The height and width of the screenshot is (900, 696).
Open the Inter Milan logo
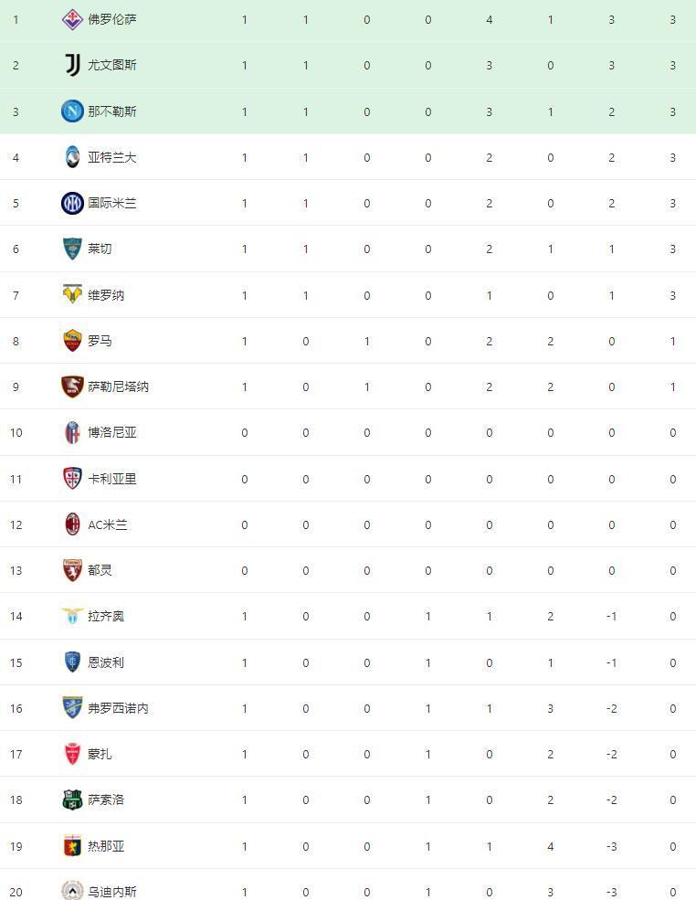(x=72, y=203)
